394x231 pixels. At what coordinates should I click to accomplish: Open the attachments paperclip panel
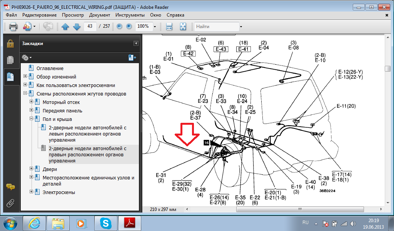point(10,203)
